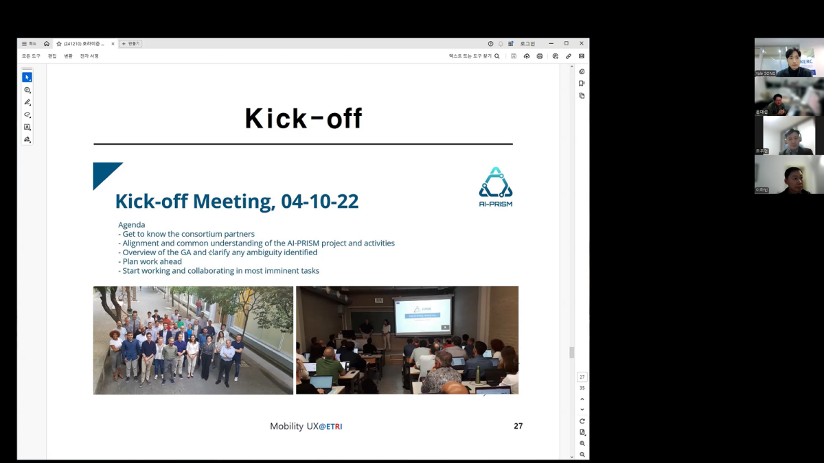Open the bookmarks panel
This screenshot has height=463, width=824.
point(582,84)
